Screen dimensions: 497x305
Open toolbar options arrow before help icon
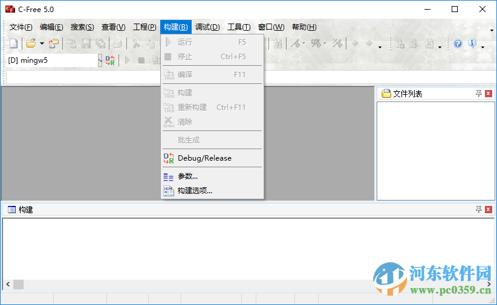click(440, 47)
